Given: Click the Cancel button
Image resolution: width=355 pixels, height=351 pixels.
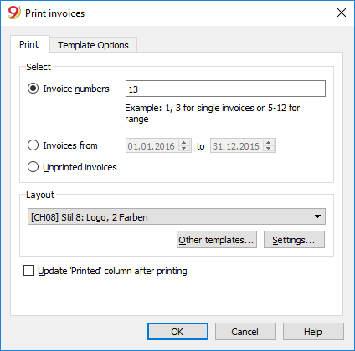Looking at the screenshot, I should point(245,332).
